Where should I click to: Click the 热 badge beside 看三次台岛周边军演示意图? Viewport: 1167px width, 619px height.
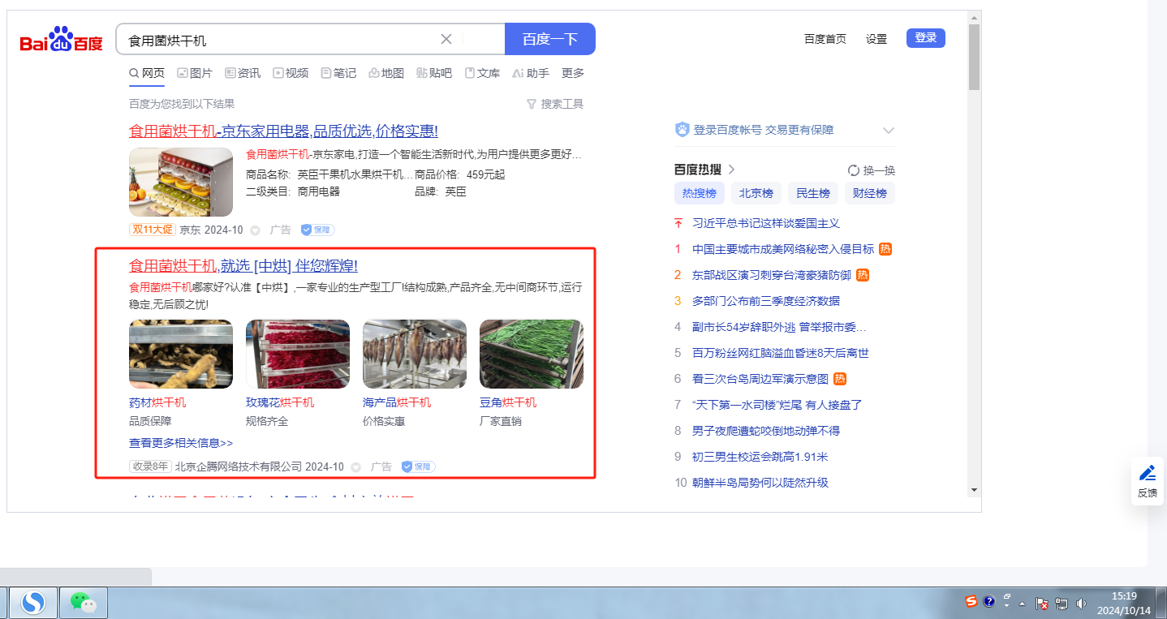[x=840, y=379]
